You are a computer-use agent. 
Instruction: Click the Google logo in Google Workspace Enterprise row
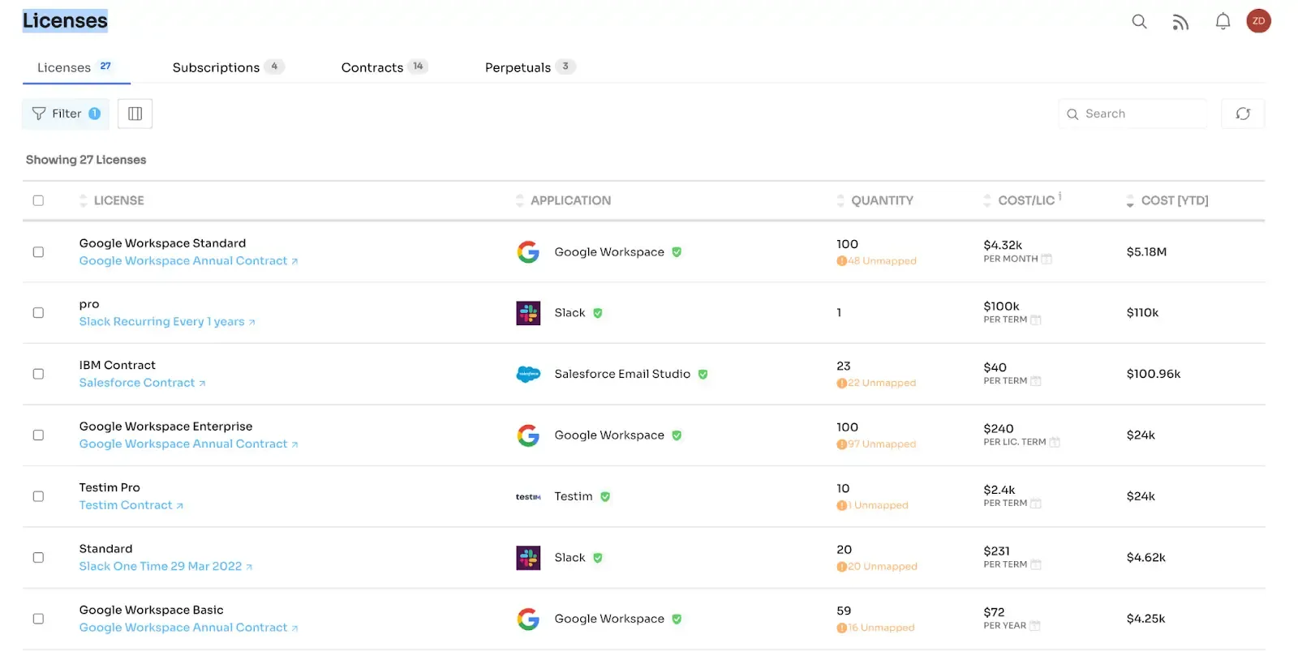click(x=528, y=435)
